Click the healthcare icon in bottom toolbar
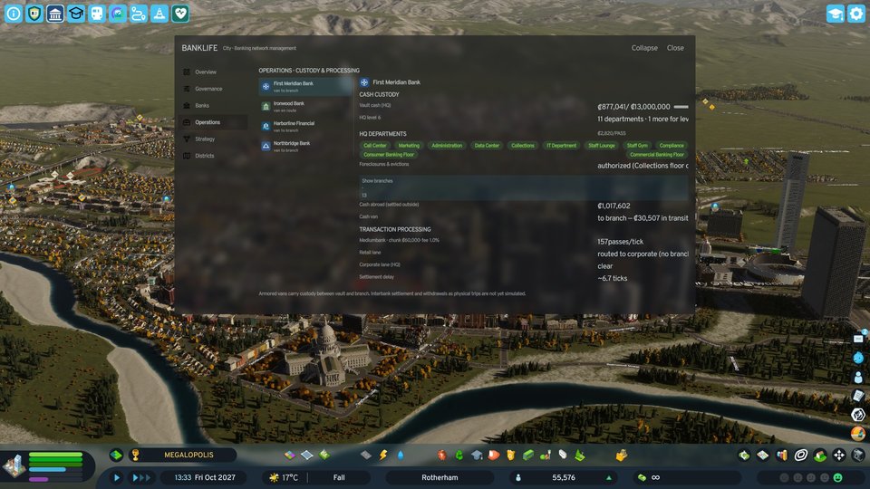This screenshot has height=489, width=870. [x=442, y=455]
